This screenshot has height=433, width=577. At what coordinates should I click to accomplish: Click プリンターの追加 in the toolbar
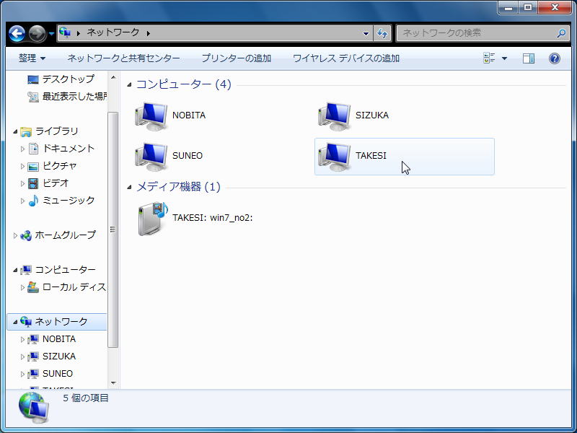[237, 58]
